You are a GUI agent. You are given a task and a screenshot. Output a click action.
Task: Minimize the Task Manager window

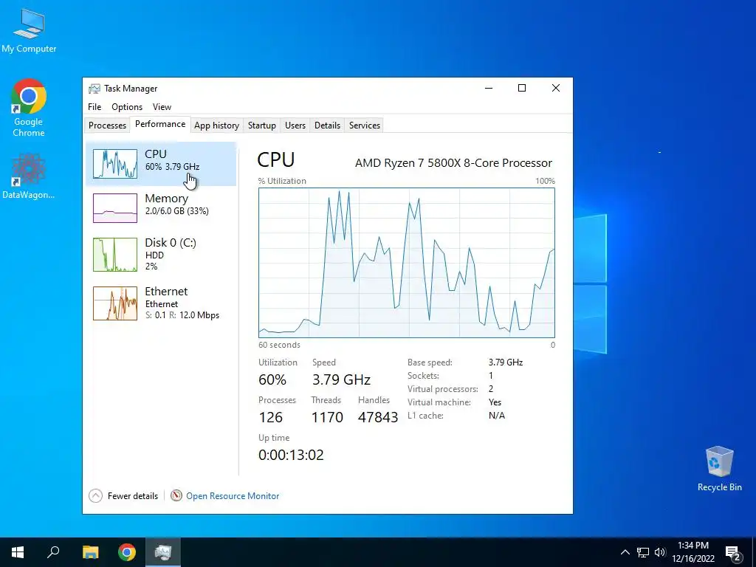coord(489,89)
